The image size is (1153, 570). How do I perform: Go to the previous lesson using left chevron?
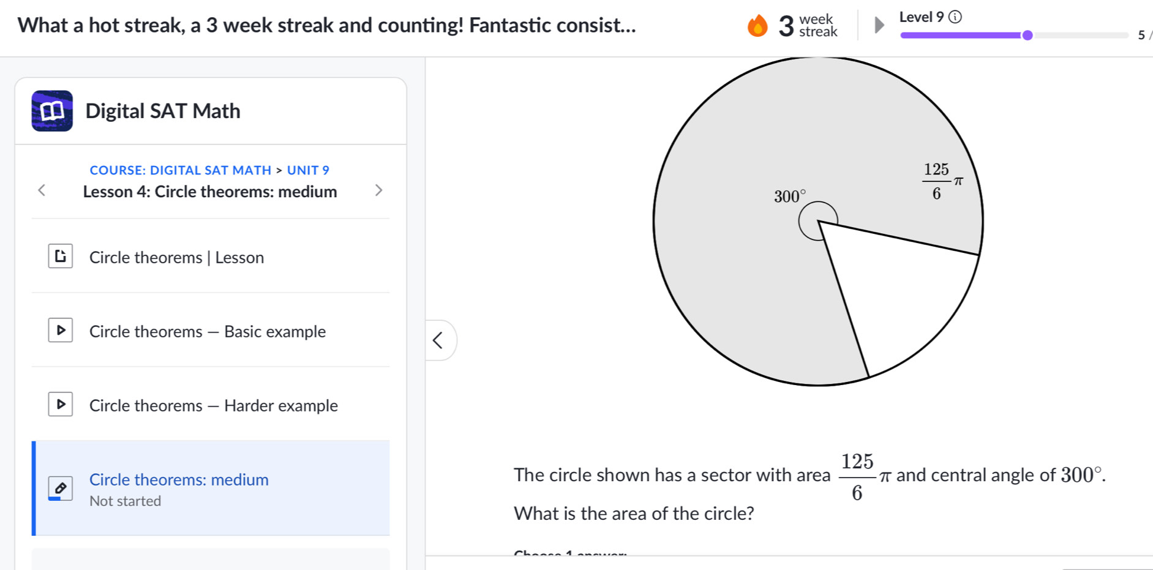[40, 190]
